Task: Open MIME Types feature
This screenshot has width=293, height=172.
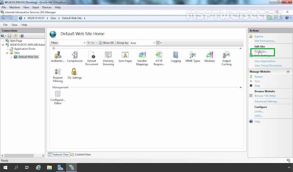Action: coord(193,57)
